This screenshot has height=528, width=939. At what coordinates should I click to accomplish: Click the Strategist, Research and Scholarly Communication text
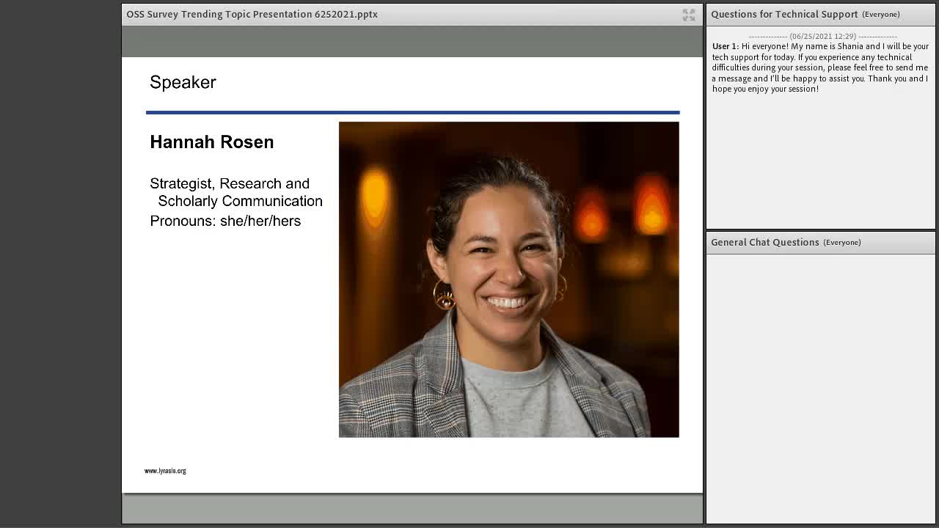point(236,192)
